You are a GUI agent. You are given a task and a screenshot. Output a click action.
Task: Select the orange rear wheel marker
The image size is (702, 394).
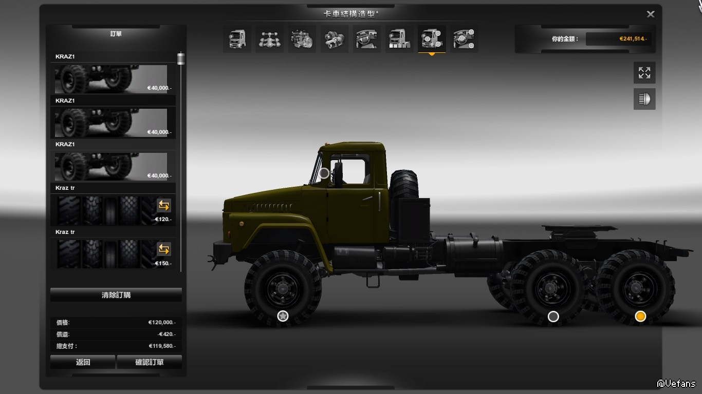click(640, 317)
